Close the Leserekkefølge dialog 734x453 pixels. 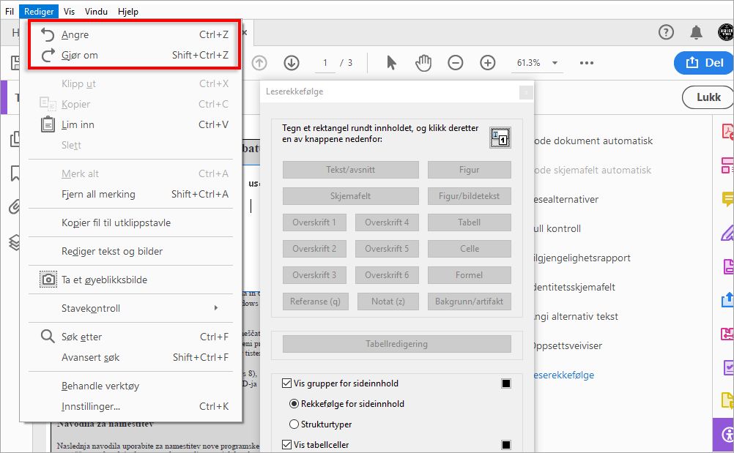[526, 92]
